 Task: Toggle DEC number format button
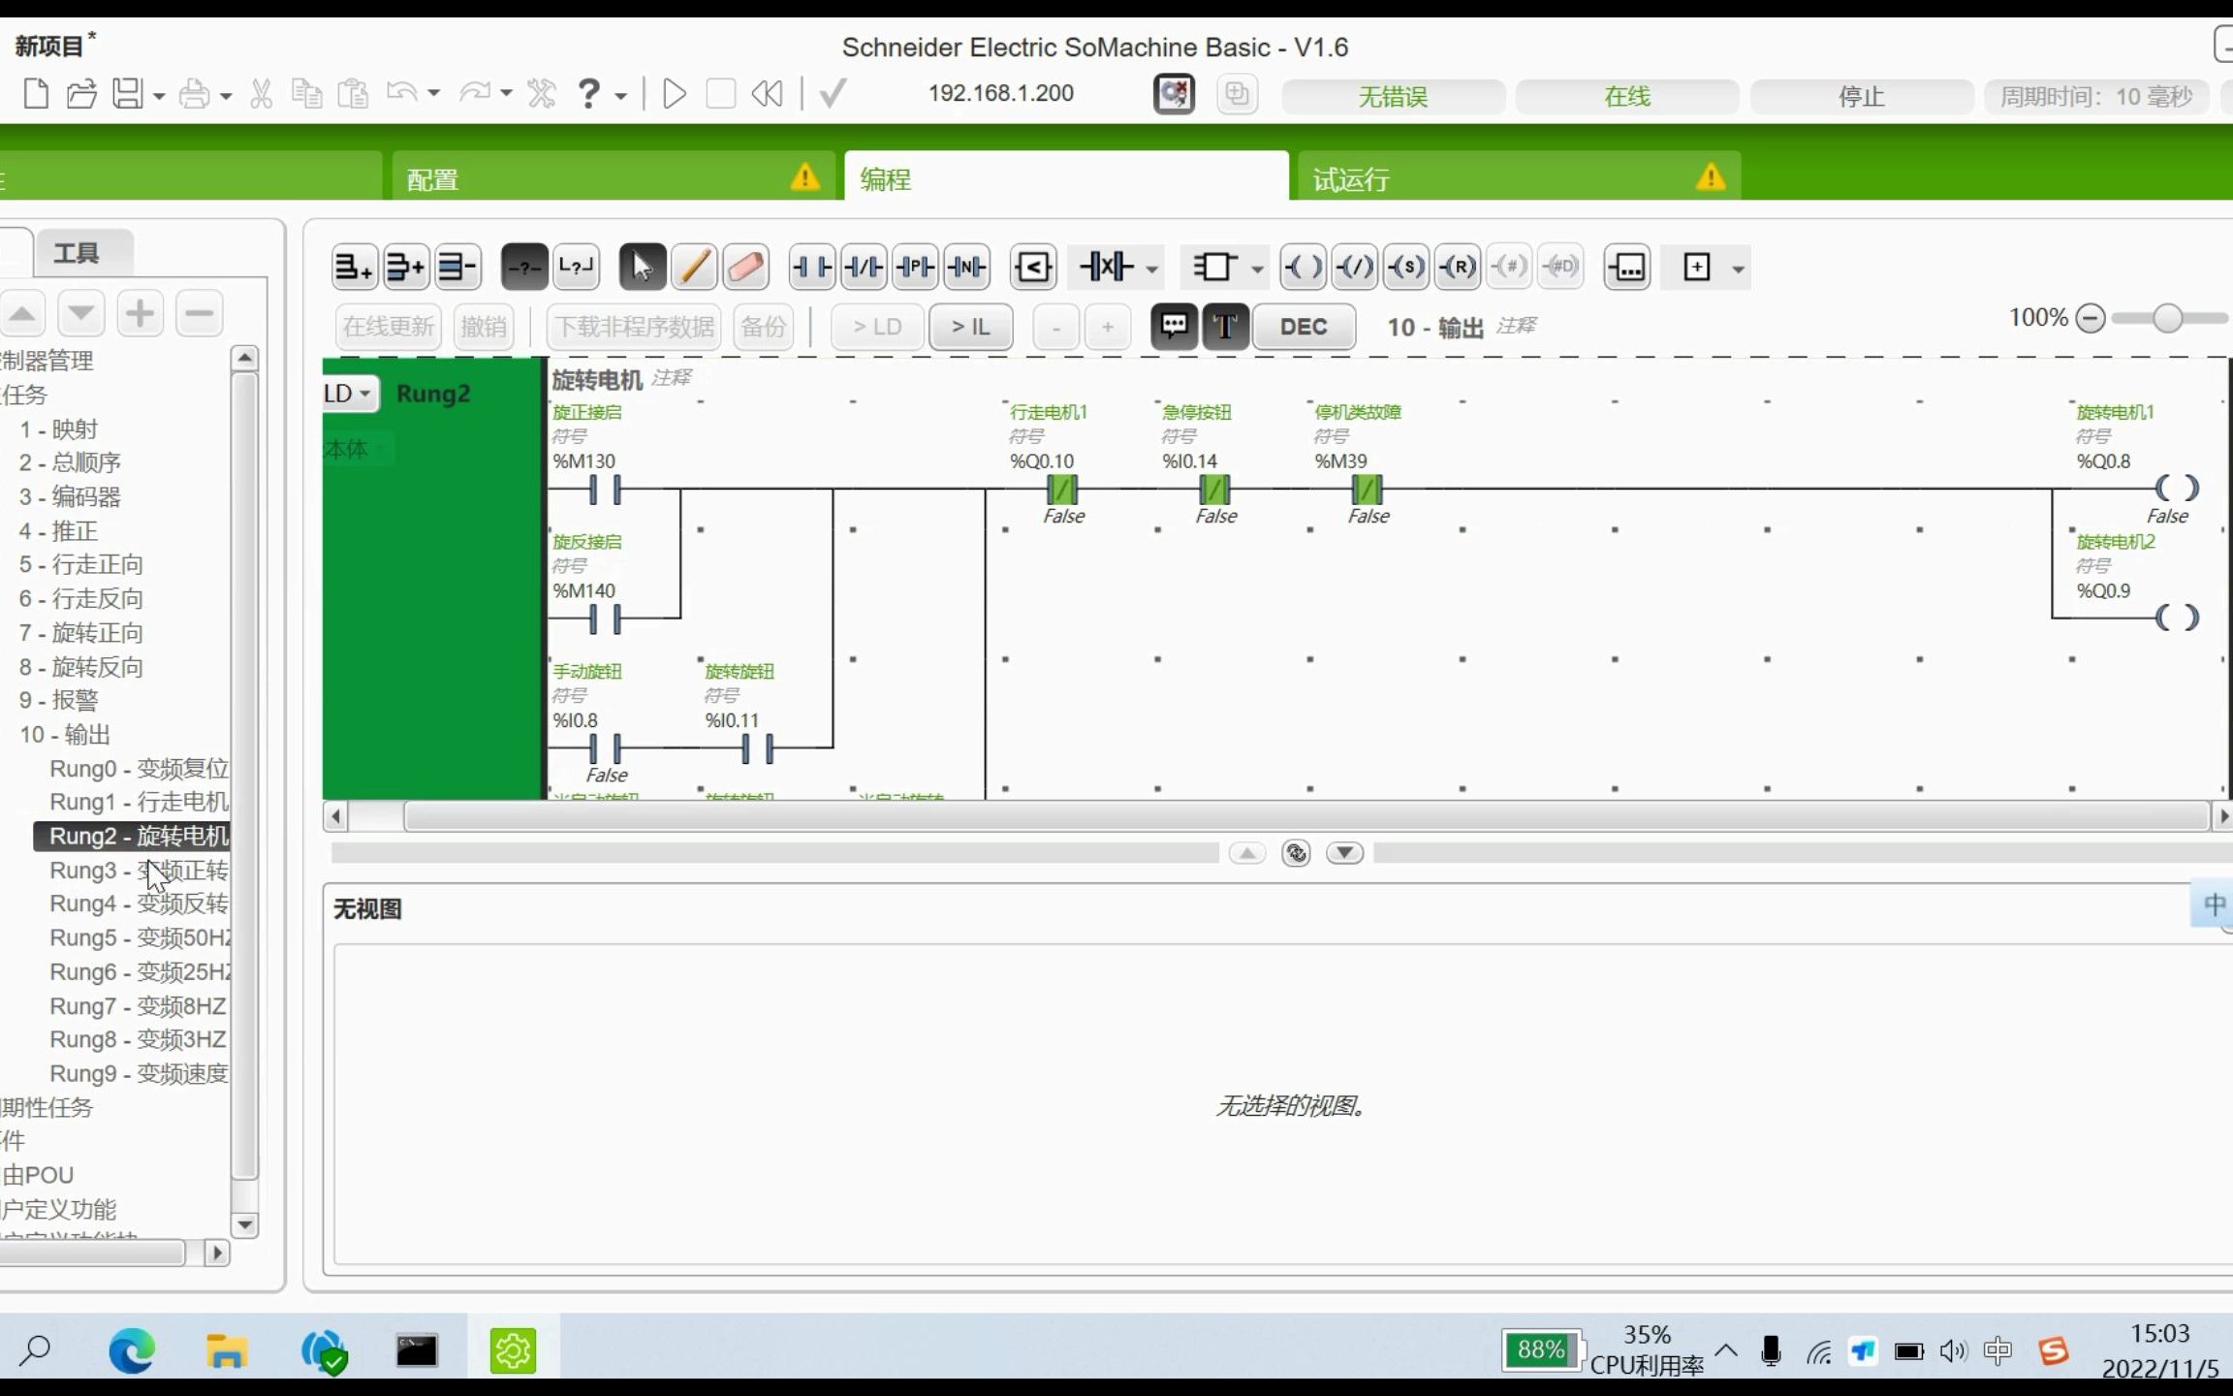click(1303, 327)
